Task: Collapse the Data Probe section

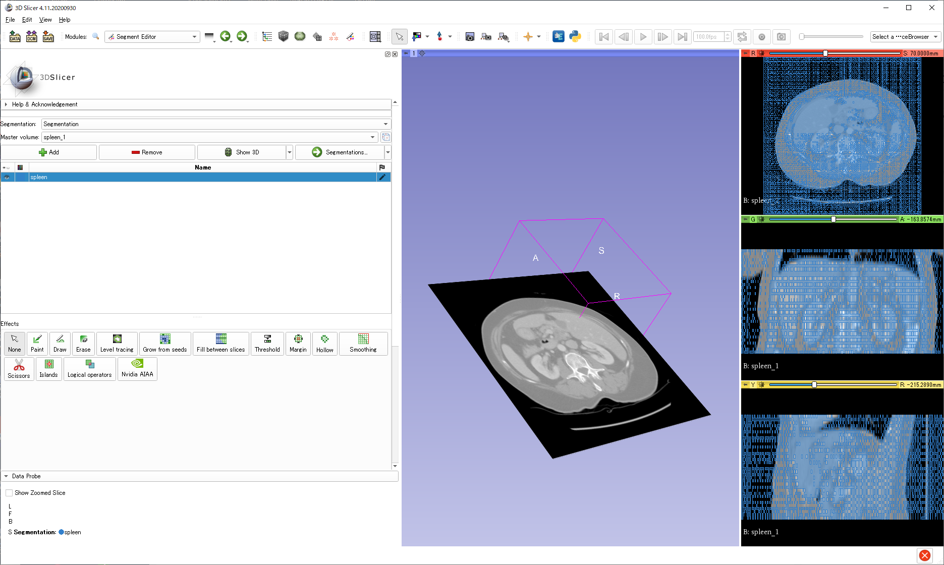Action: click(199, 476)
